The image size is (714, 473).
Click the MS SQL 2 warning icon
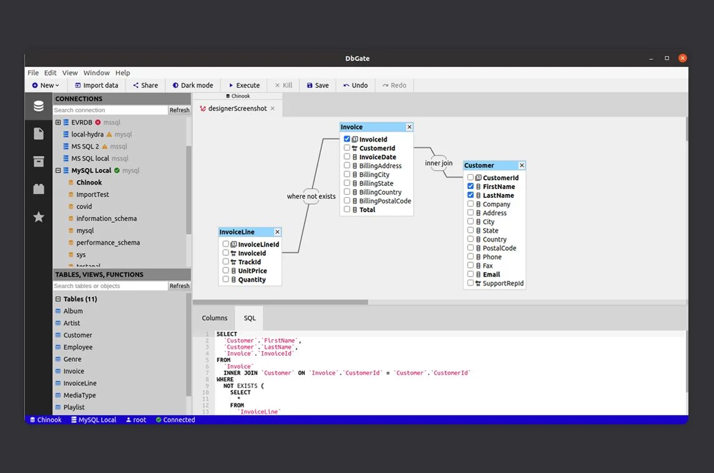pos(104,146)
